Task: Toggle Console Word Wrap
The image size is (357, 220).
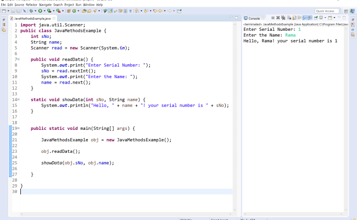Action: click(299, 18)
